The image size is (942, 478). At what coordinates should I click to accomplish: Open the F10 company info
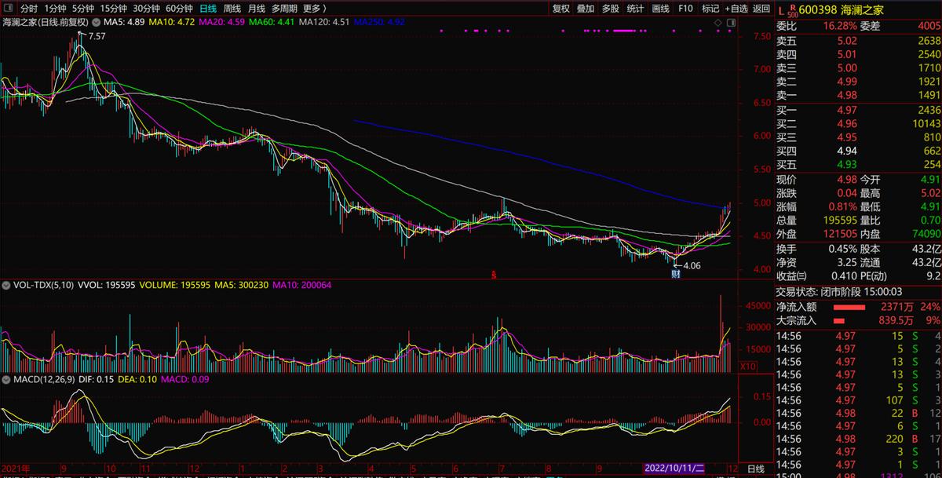tap(686, 9)
